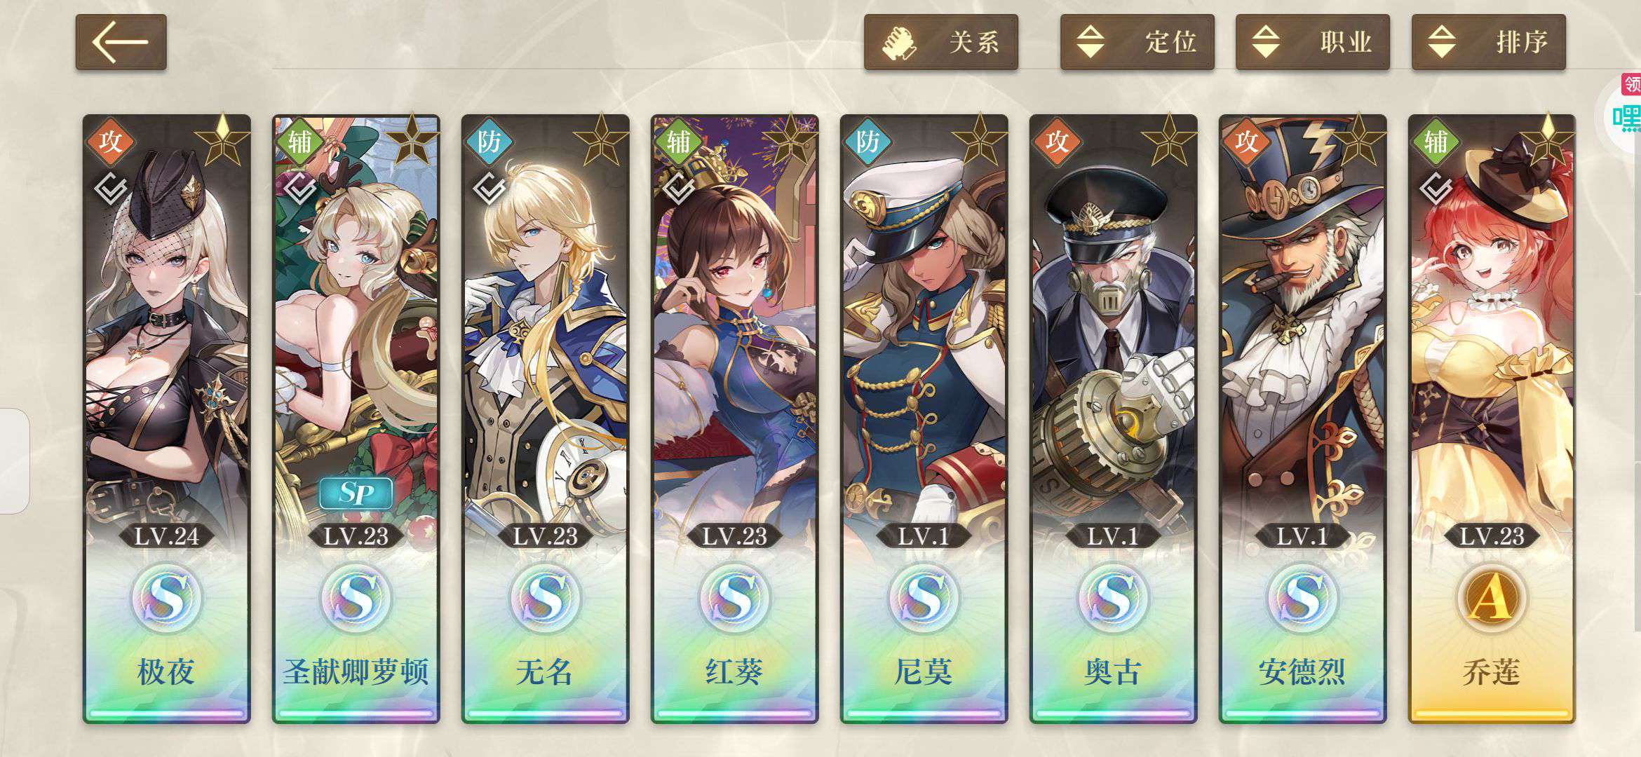Open the 关系 relationship view
The width and height of the screenshot is (1641, 757).
[940, 42]
